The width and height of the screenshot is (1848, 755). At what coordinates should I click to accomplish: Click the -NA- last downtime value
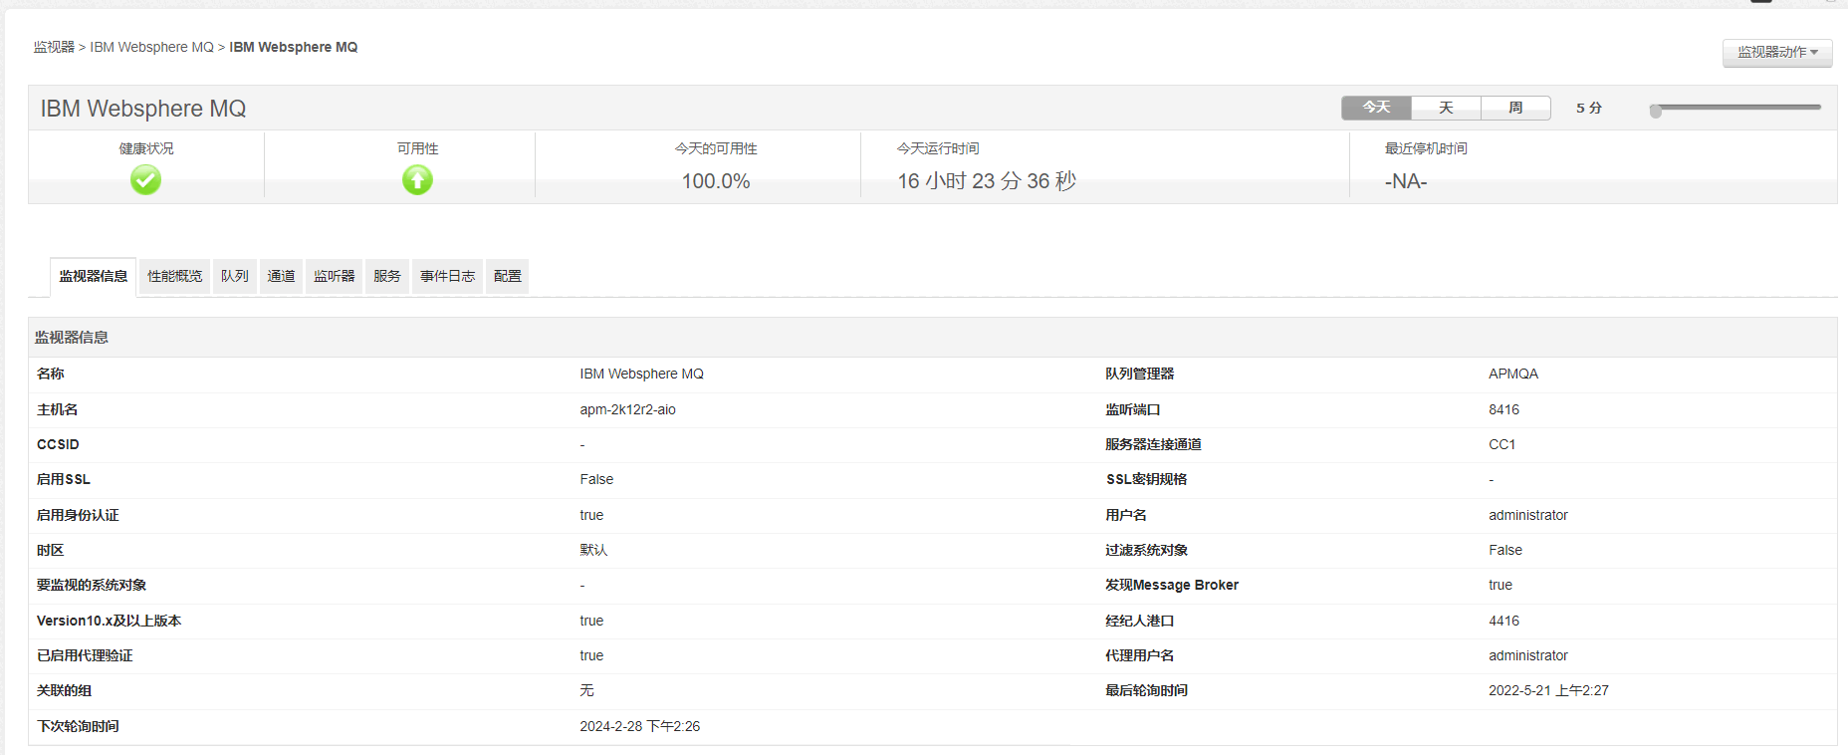click(x=1406, y=181)
